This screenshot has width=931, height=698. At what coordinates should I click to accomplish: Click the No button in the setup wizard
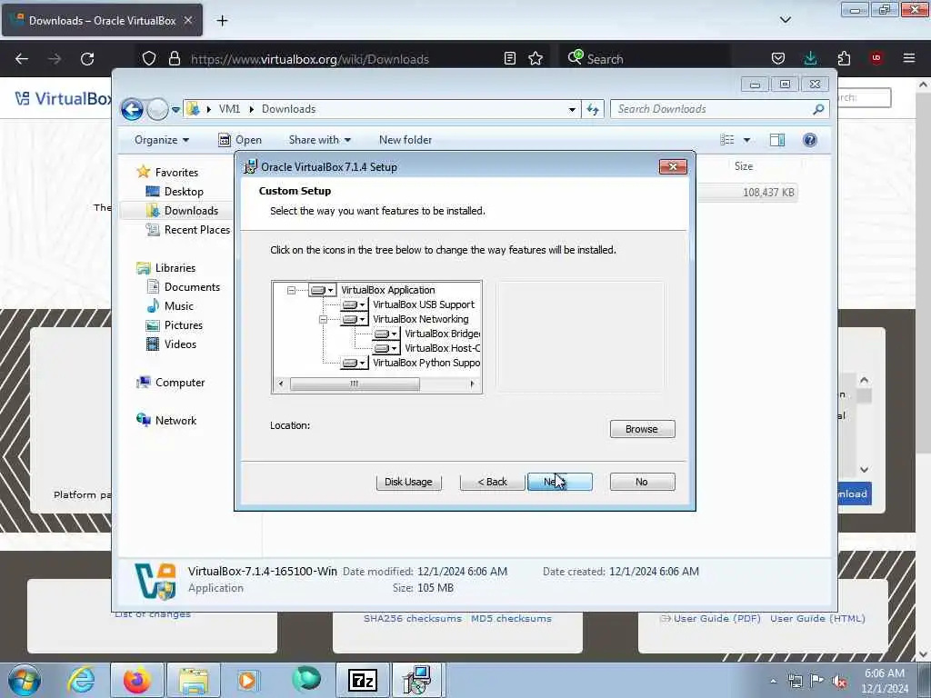pos(642,482)
